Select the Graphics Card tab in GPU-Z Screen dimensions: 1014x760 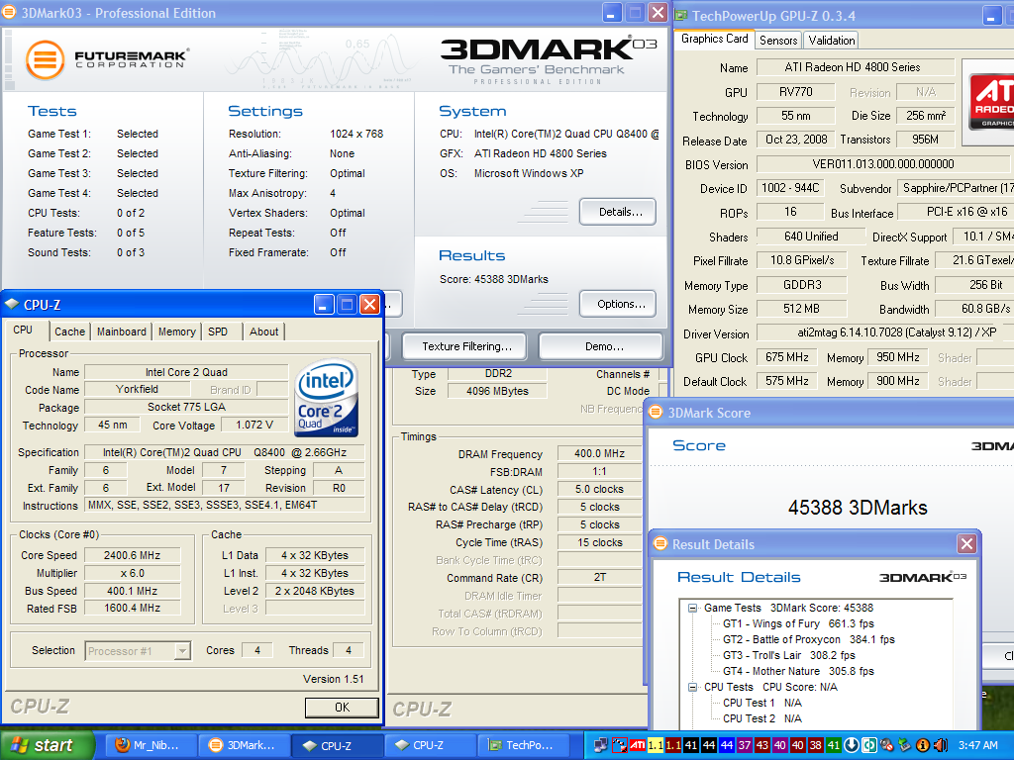click(x=715, y=39)
